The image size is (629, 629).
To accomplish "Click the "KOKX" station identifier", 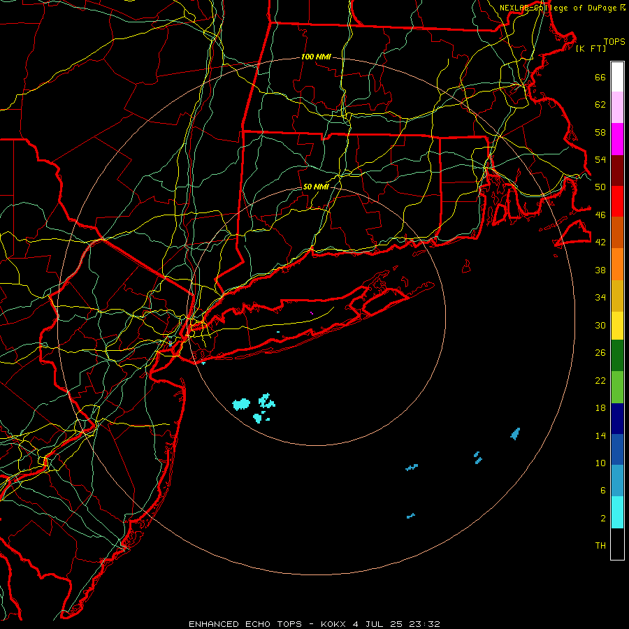I will coord(333,624).
